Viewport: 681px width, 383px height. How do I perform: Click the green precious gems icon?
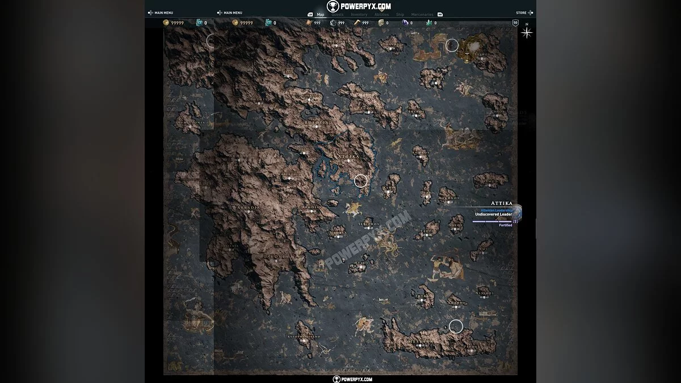click(430, 23)
